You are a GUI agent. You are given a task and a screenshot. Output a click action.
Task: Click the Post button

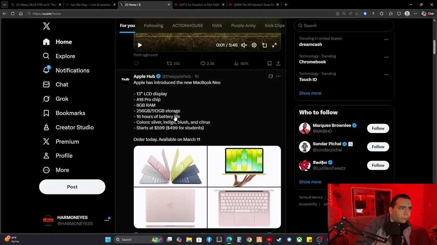coord(72,187)
